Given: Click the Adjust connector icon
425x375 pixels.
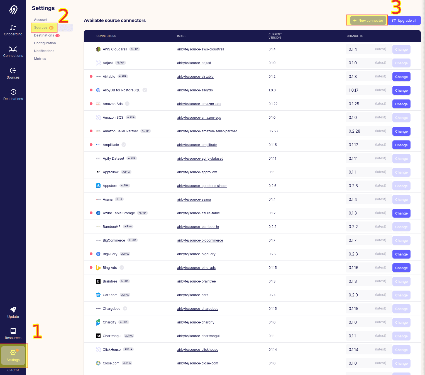Looking at the screenshot, I should pos(98,63).
